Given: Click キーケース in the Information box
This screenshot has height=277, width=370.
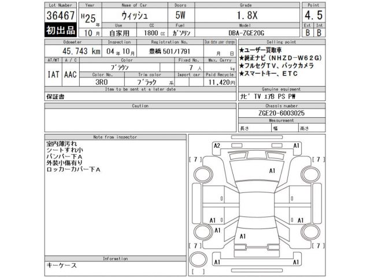Looking at the screenshot, I should pos(62,265).
